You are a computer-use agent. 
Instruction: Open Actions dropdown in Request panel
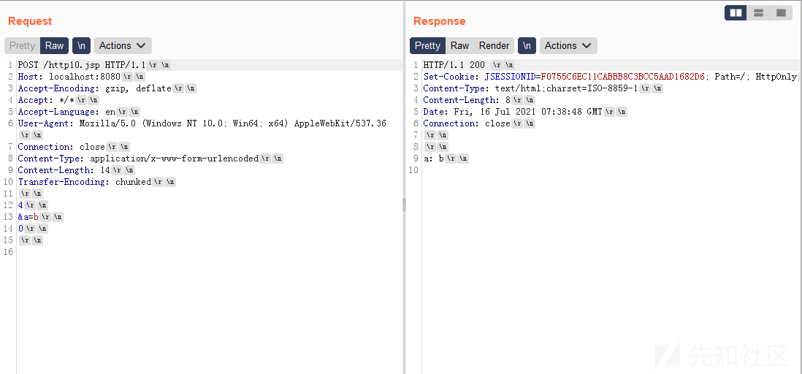[x=123, y=45]
